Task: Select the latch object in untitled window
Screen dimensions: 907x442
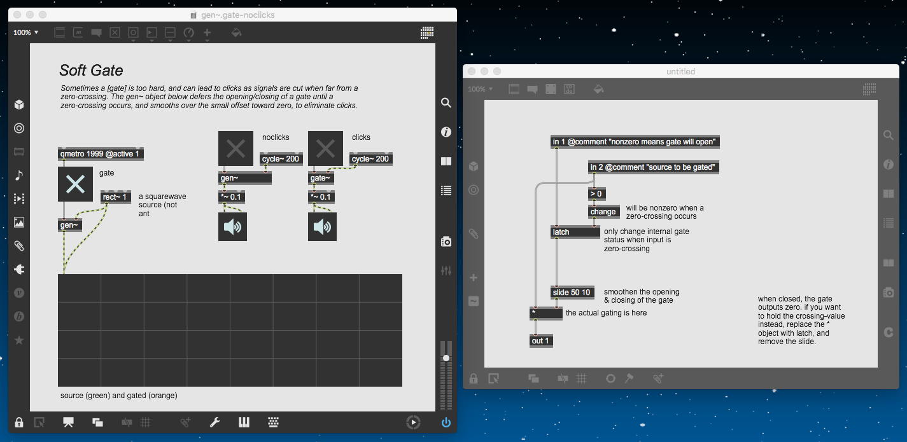Action: tap(575, 232)
